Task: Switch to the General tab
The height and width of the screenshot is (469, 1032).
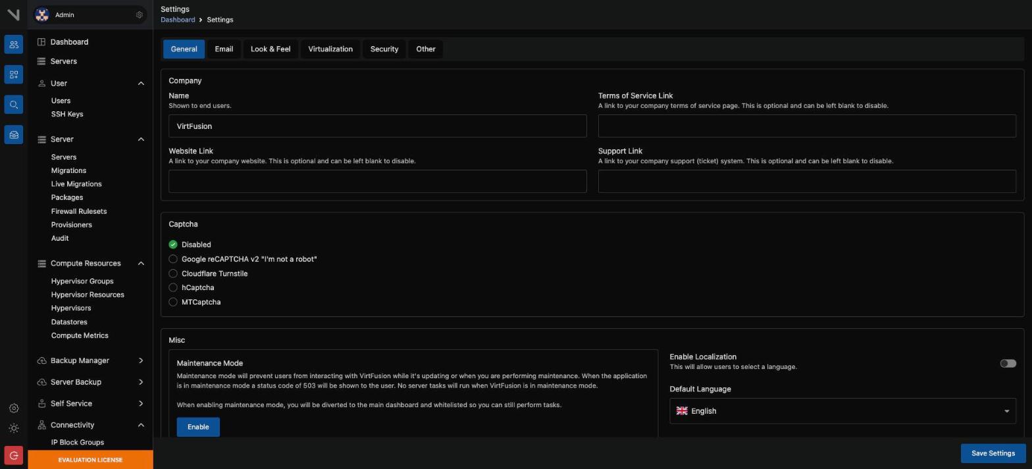Action: (184, 49)
